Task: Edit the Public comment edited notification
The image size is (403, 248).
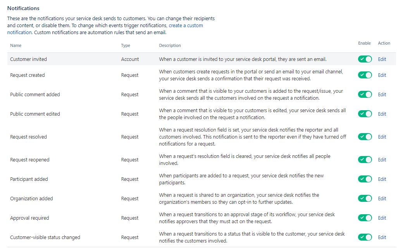Action: pyautogui.click(x=382, y=114)
